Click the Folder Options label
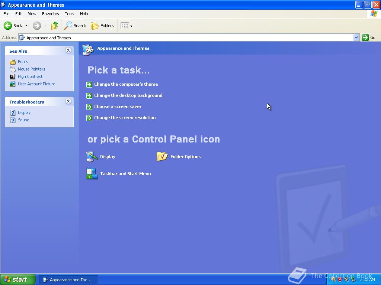Viewport: 381px width, 285px height. click(x=185, y=157)
